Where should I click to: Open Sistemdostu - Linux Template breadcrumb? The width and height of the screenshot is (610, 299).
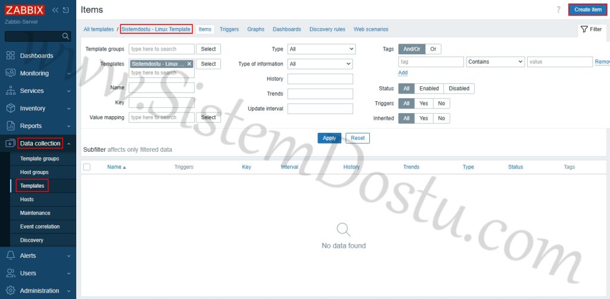(x=156, y=29)
